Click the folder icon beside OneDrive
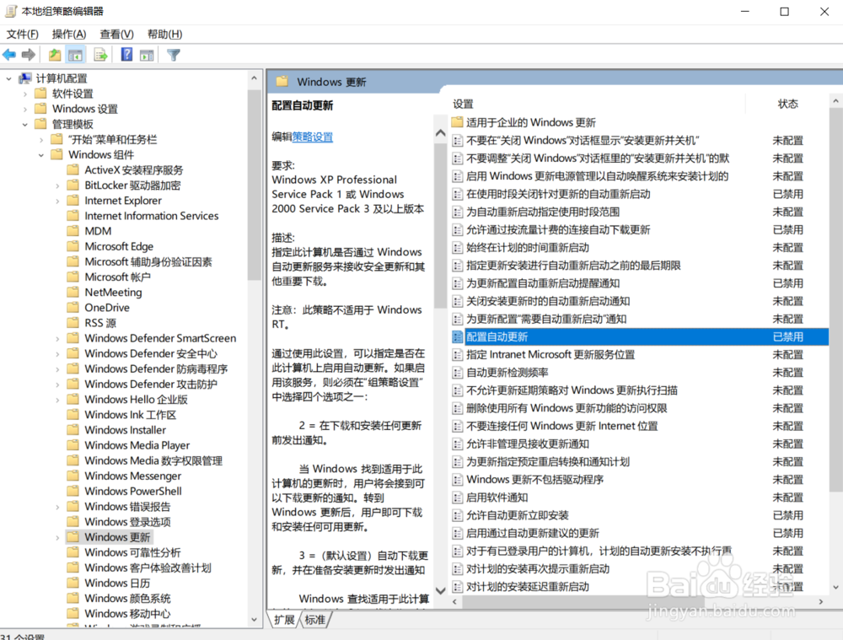 click(x=72, y=308)
